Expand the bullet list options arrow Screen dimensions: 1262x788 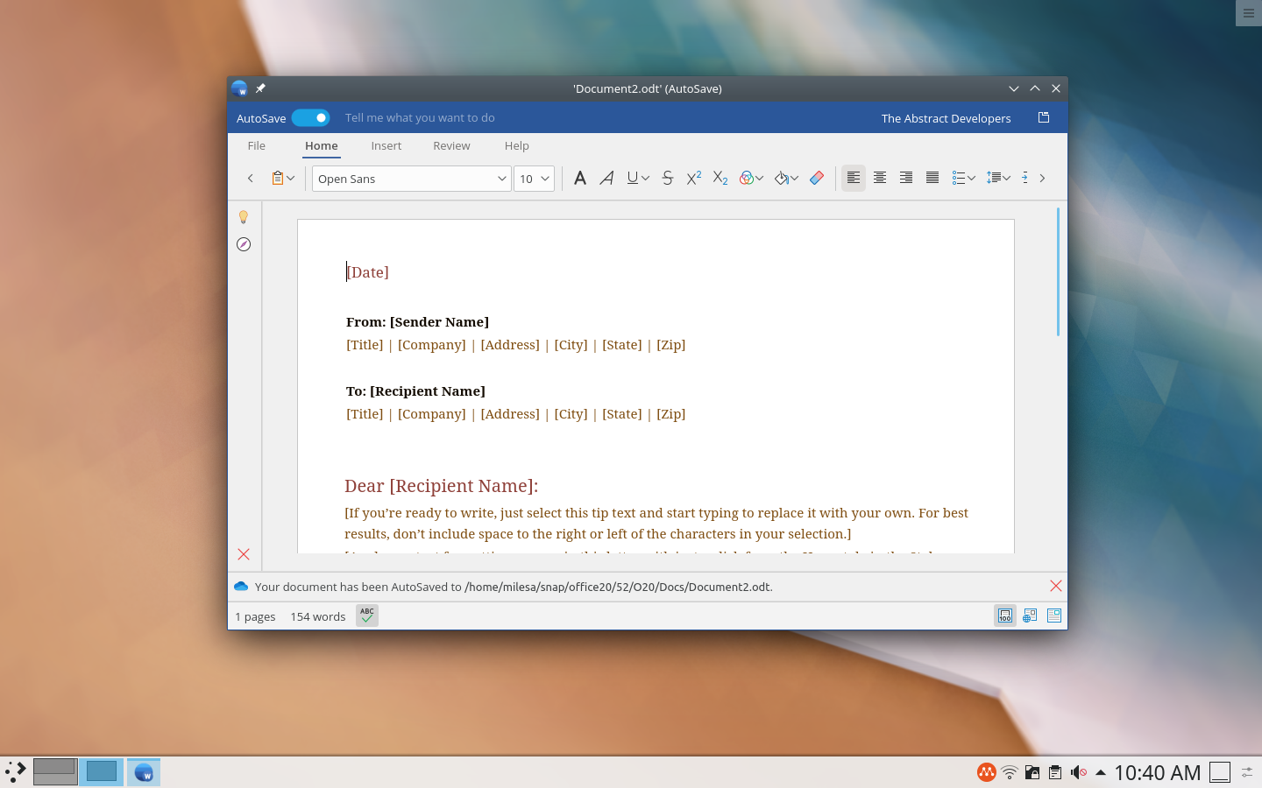(x=971, y=179)
